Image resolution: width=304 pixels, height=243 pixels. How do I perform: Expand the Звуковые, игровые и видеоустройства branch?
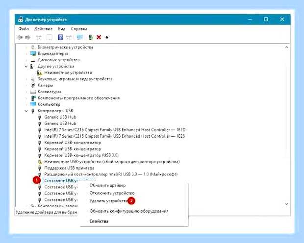click(26, 79)
